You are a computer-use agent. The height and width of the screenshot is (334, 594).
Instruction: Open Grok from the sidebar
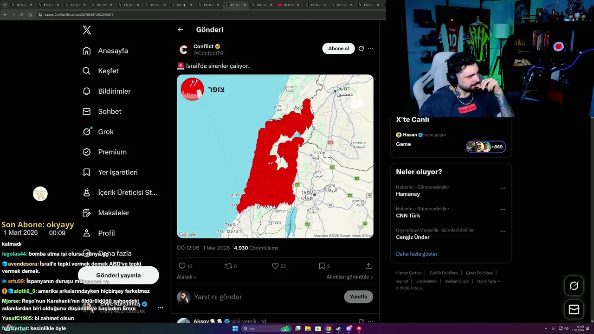(x=98, y=132)
